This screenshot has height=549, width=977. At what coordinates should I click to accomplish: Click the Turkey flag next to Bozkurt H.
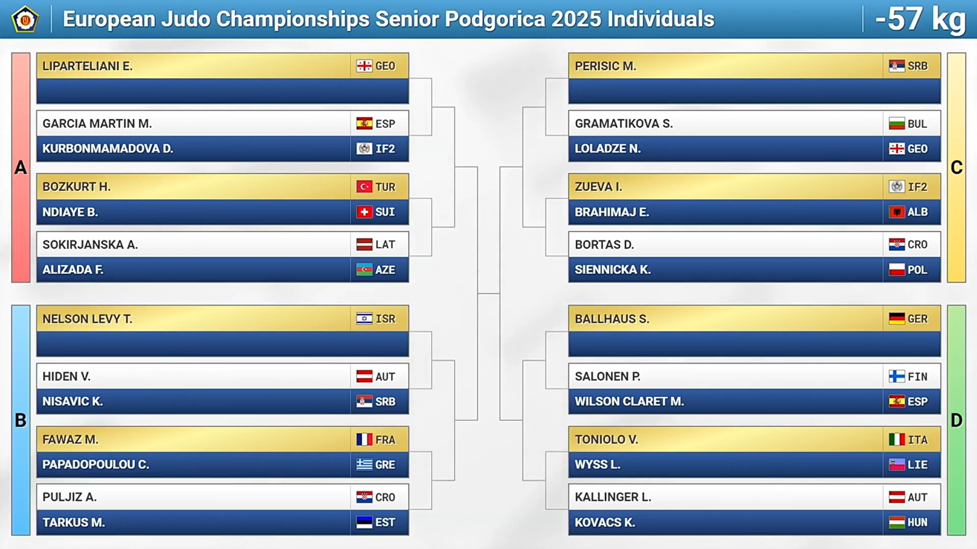pyautogui.click(x=364, y=187)
